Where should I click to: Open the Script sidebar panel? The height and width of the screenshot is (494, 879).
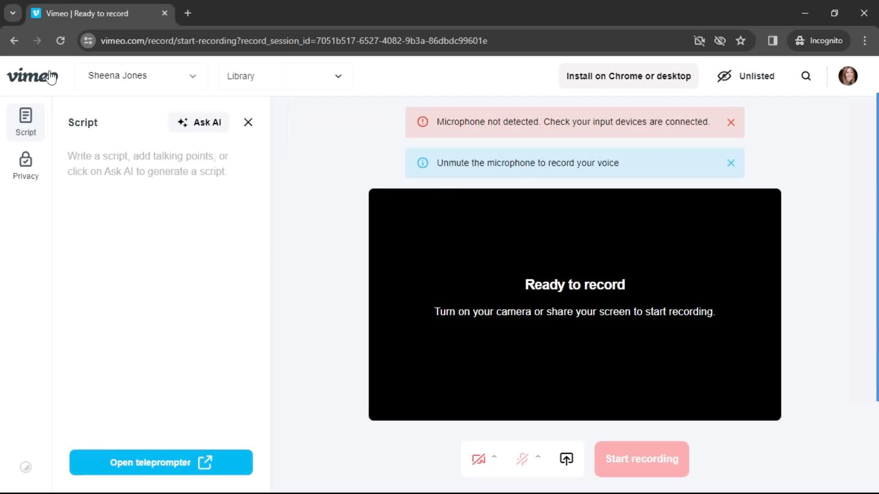point(26,122)
